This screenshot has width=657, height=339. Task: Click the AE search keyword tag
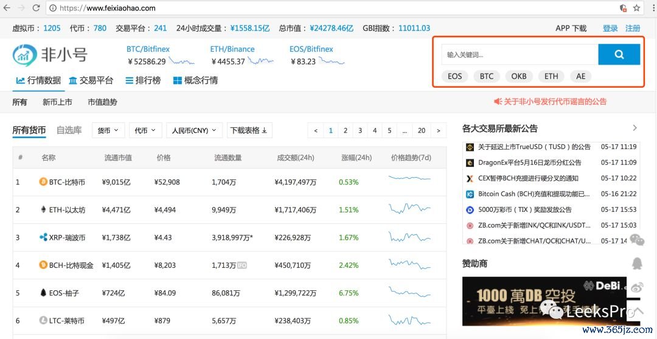[x=580, y=76]
